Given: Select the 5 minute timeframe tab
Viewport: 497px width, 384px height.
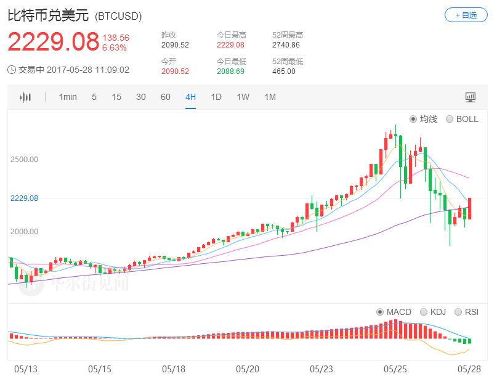Looking at the screenshot, I should click(x=94, y=97).
